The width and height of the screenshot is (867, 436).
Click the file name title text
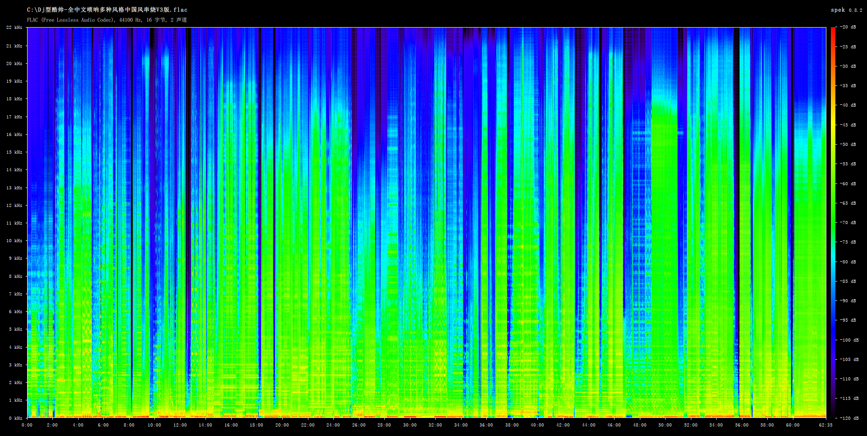coord(107,9)
